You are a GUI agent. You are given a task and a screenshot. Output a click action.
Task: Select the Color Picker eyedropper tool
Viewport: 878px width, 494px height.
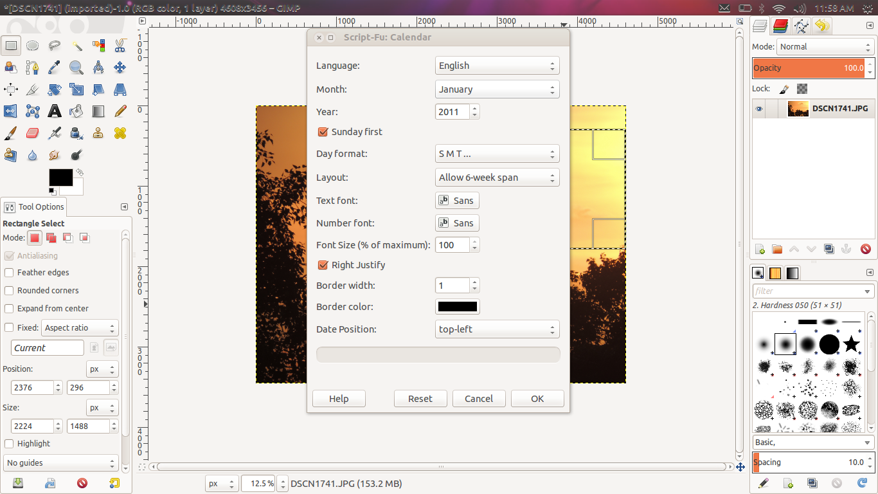click(55, 68)
